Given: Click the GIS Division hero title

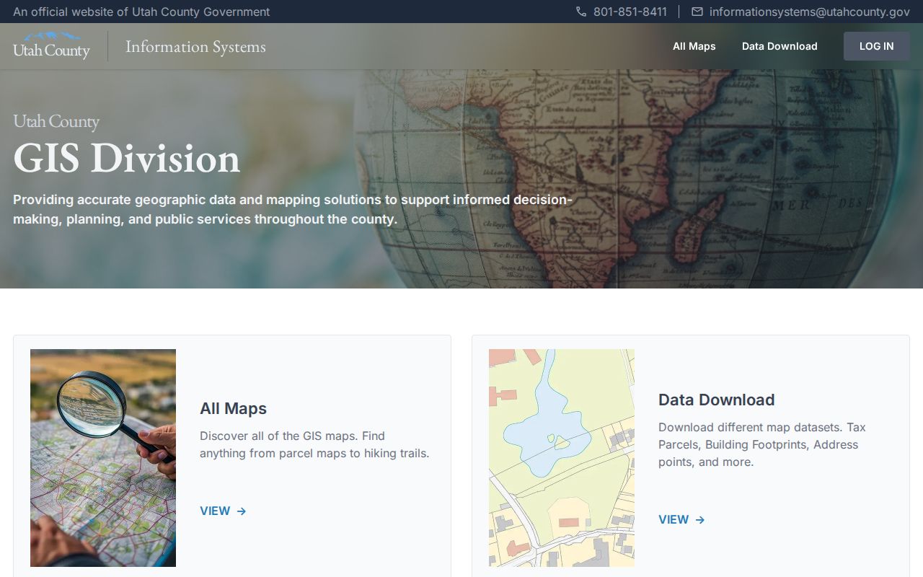Looking at the screenshot, I should click(127, 158).
